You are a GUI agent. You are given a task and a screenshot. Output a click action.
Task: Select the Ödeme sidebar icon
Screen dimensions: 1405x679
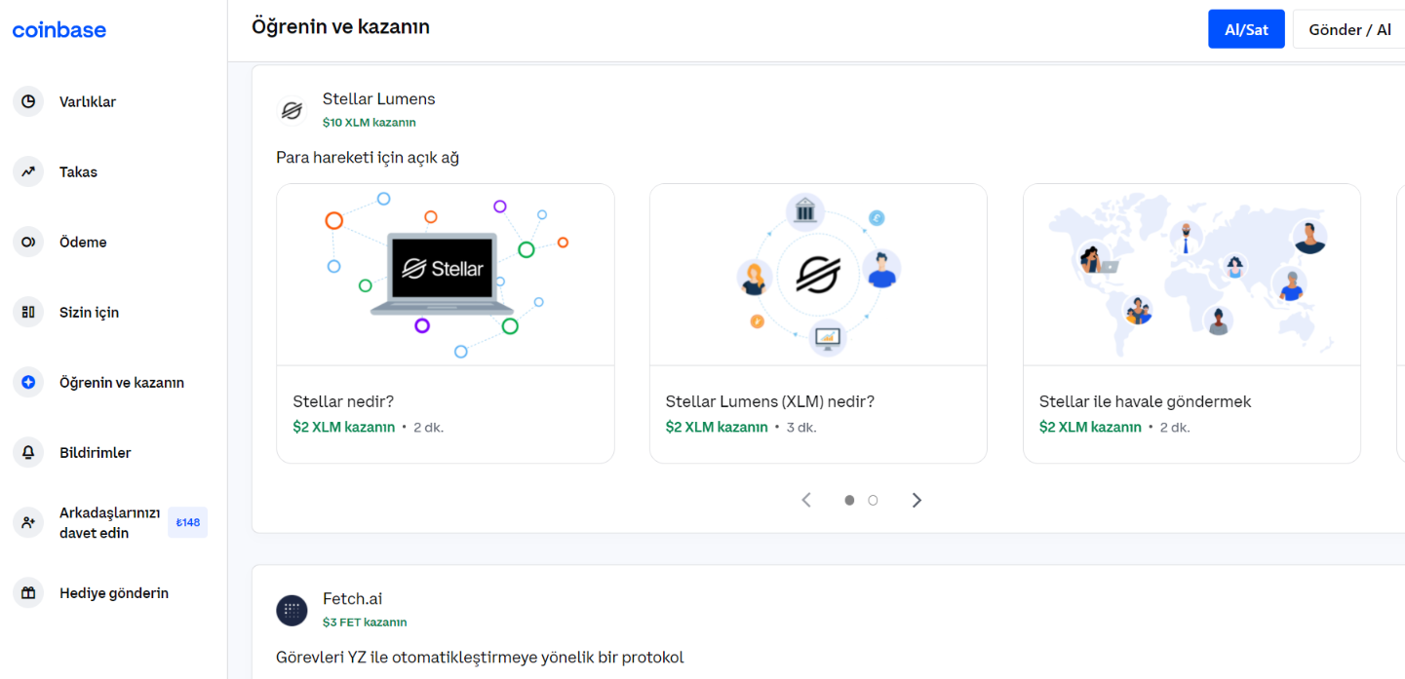coord(28,242)
